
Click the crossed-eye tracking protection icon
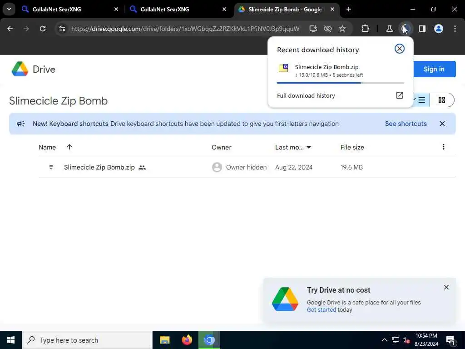(x=328, y=29)
